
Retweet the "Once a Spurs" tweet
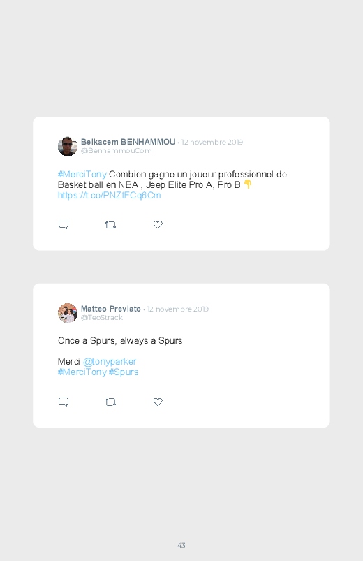pos(110,402)
